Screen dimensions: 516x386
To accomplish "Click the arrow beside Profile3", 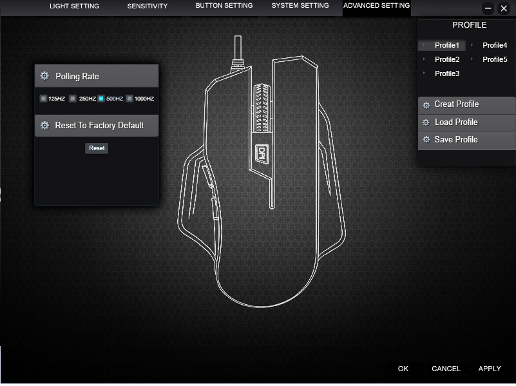I will 424,73.
